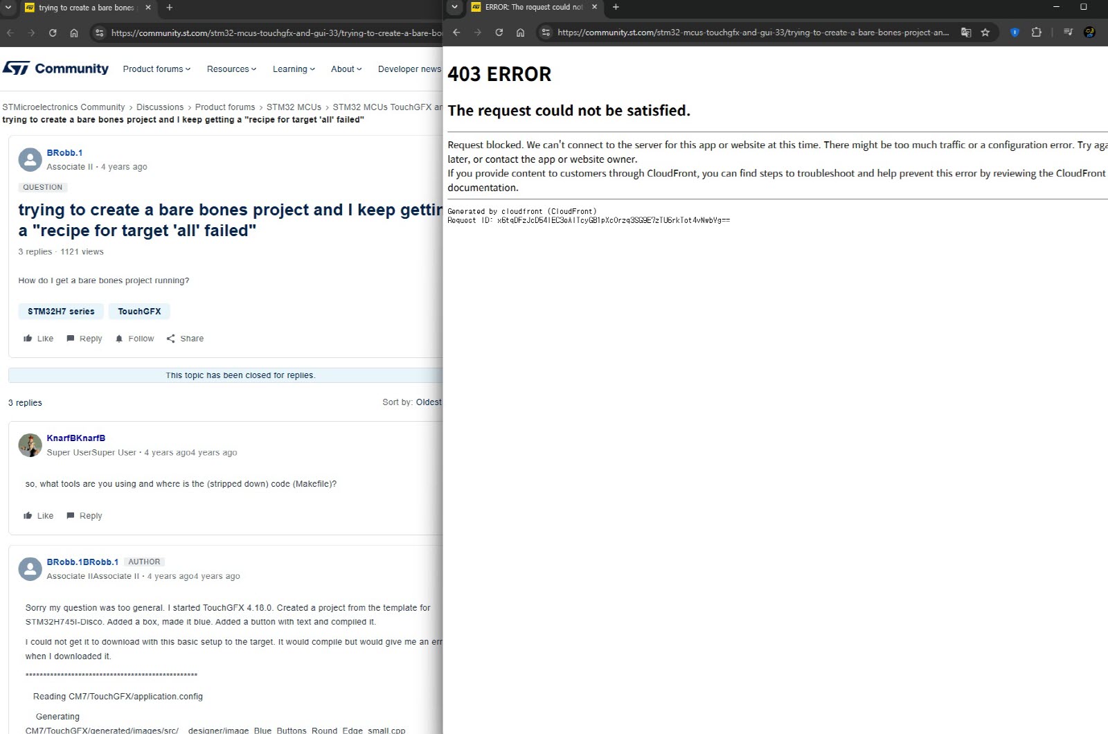Image resolution: width=1108 pixels, height=734 pixels.
Task: Expand the Product forums menu
Action: click(157, 69)
